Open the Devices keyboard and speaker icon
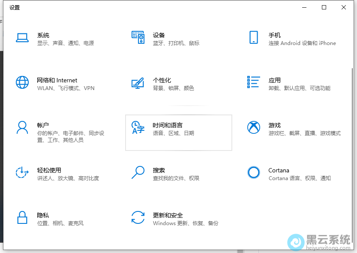Image resolution: width=357 pixels, height=253 pixels. [138, 38]
